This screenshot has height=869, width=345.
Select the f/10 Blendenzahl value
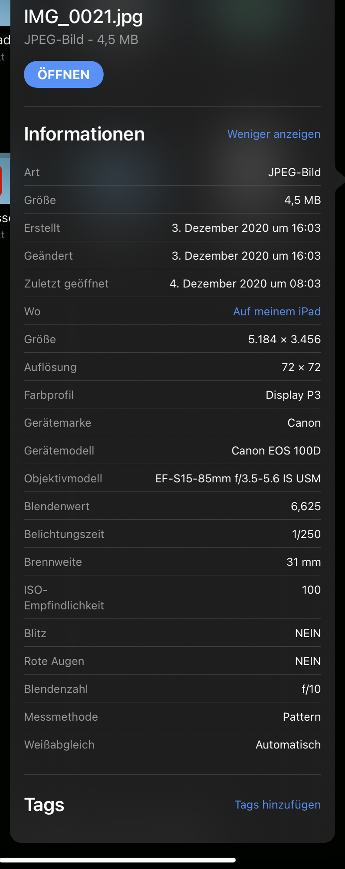pos(311,689)
